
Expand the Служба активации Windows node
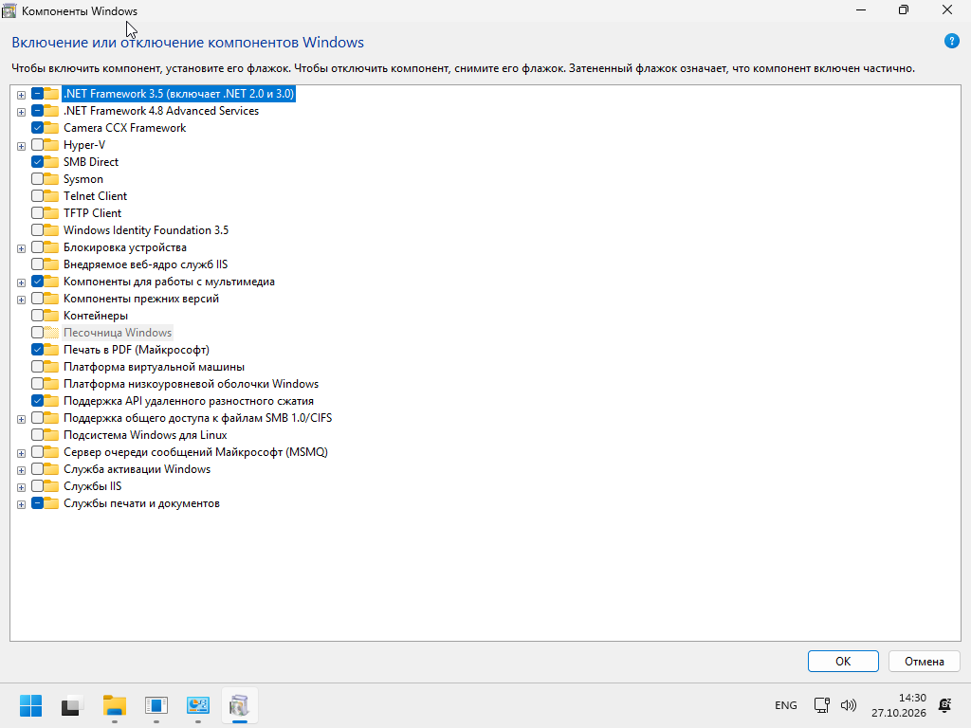[x=21, y=470]
